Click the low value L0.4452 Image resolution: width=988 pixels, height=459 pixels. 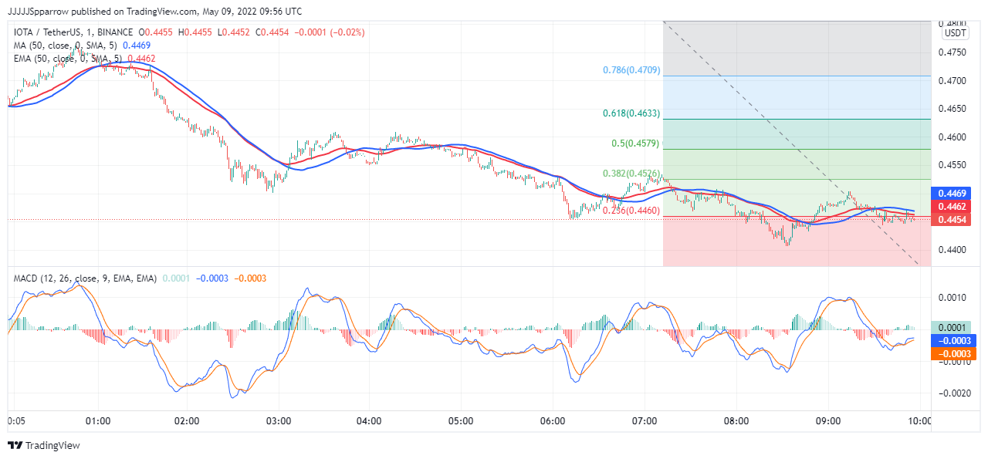tap(233, 32)
